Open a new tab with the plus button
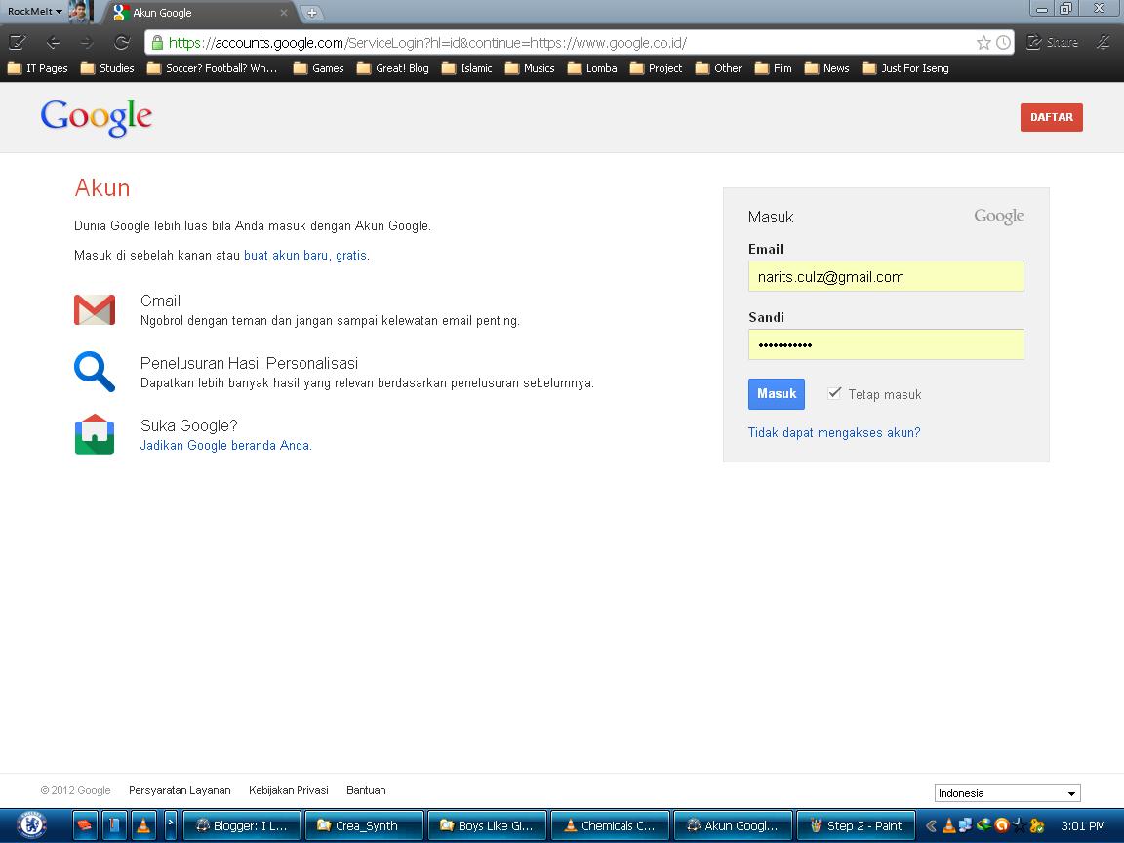Viewport: 1124px width, 843px height. (312, 12)
